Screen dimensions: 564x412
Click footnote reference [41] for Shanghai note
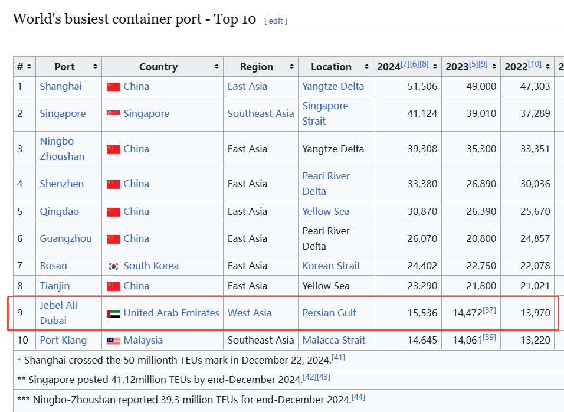click(338, 357)
